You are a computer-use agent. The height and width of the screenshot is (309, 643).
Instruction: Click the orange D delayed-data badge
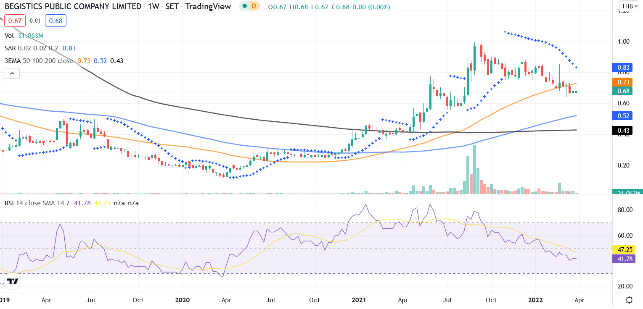pyautogui.click(x=254, y=6)
